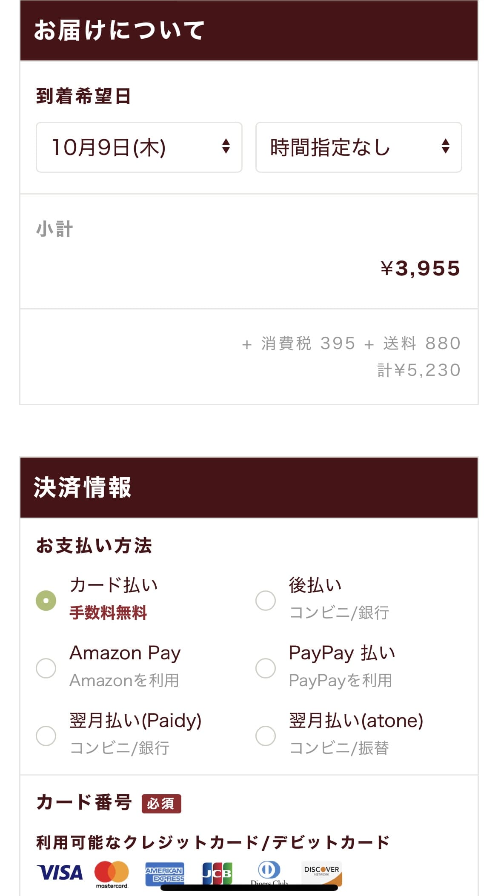Click the American Express logo

click(165, 874)
